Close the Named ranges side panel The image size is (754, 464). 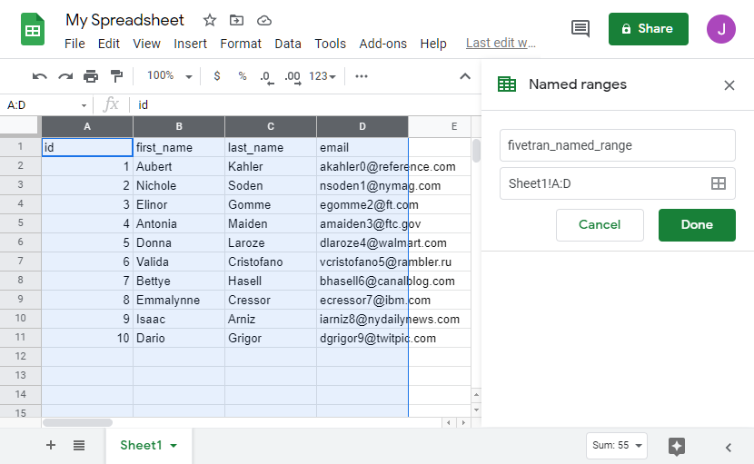point(729,85)
